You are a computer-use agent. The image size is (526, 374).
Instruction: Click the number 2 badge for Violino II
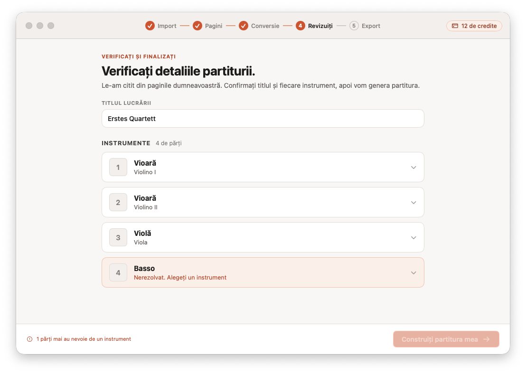(x=118, y=202)
